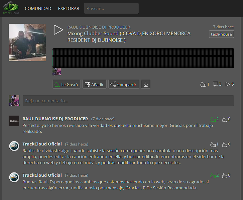View track plays count icon
Screen dimensions: 243x200
tap(228, 84)
